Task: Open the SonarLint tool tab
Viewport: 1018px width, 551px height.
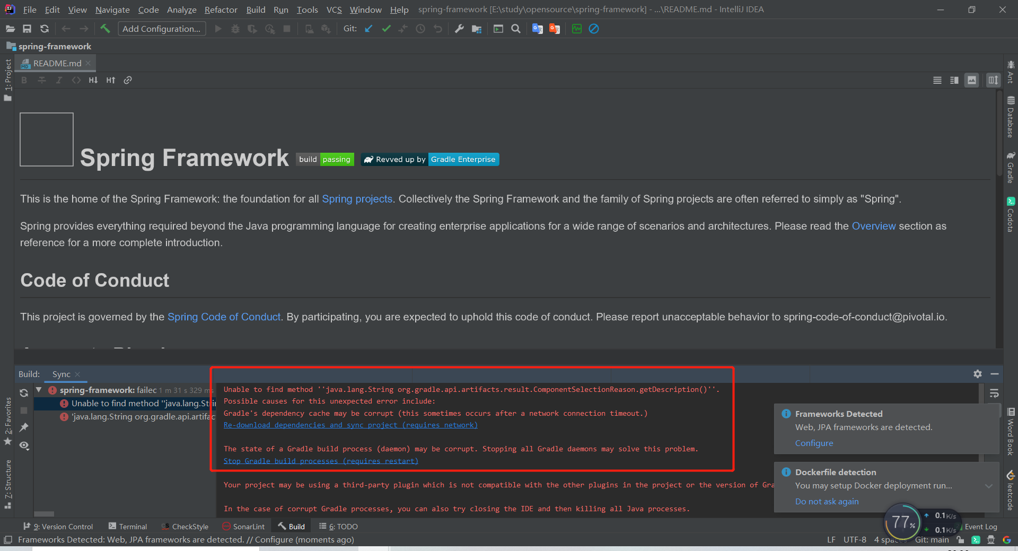Action: (243, 527)
